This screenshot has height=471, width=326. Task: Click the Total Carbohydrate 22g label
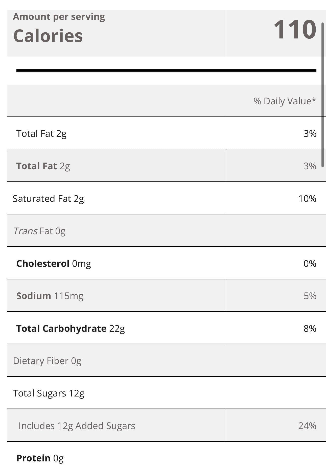pyautogui.click(x=71, y=328)
